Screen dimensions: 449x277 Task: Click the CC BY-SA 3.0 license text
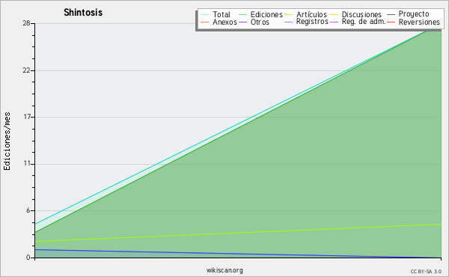pos(426,272)
